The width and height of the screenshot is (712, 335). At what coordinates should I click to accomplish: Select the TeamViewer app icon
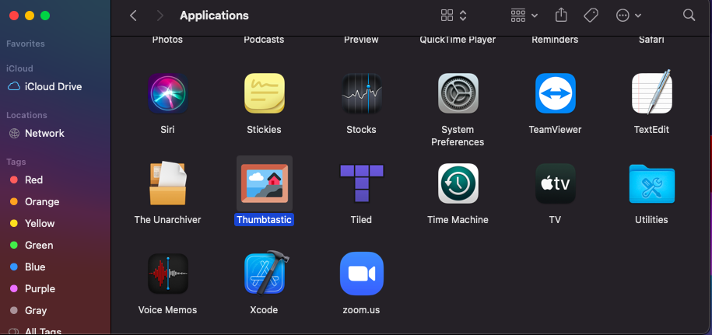[x=555, y=93]
